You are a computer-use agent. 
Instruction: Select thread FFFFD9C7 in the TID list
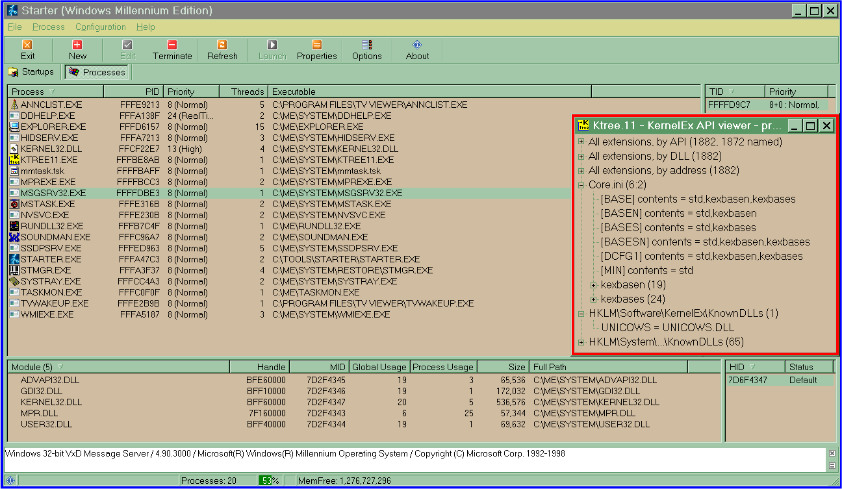tap(767, 105)
